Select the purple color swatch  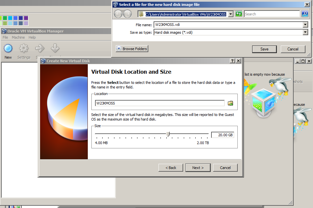26,18
